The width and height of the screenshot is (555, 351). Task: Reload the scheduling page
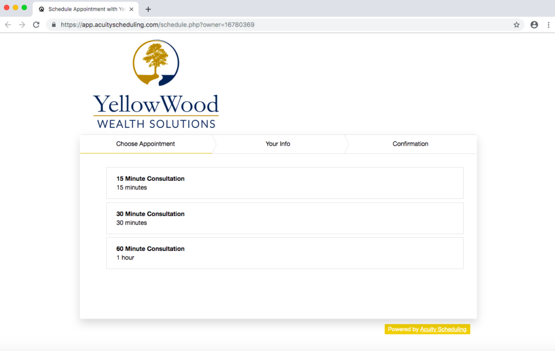pos(36,25)
